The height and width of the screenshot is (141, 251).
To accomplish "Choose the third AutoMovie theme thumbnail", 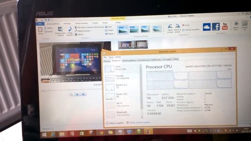I will (145, 29).
